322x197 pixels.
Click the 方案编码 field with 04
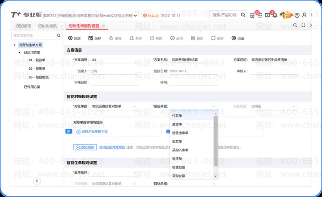coord(114,60)
